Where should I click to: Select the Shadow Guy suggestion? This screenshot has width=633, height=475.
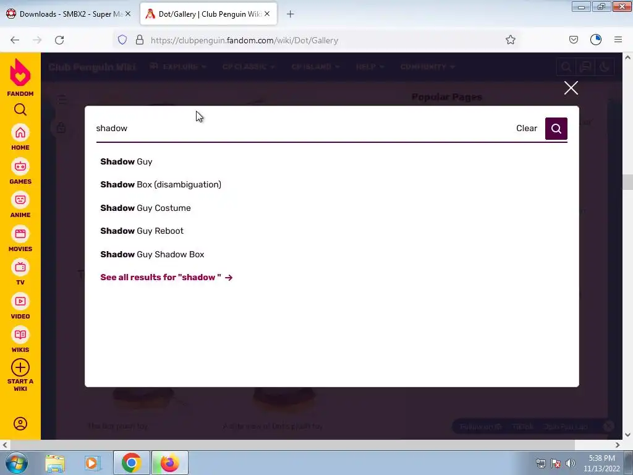coord(126,161)
